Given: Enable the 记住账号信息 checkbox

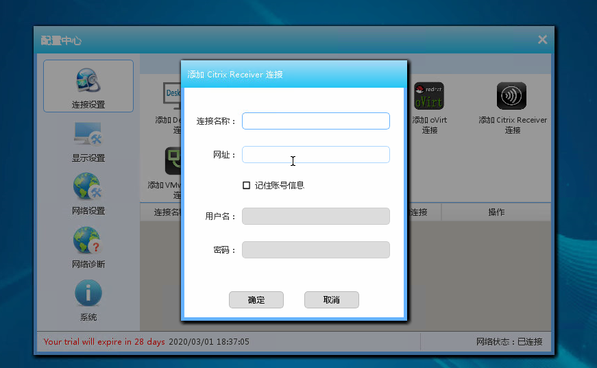Looking at the screenshot, I should click(x=246, y=185).
